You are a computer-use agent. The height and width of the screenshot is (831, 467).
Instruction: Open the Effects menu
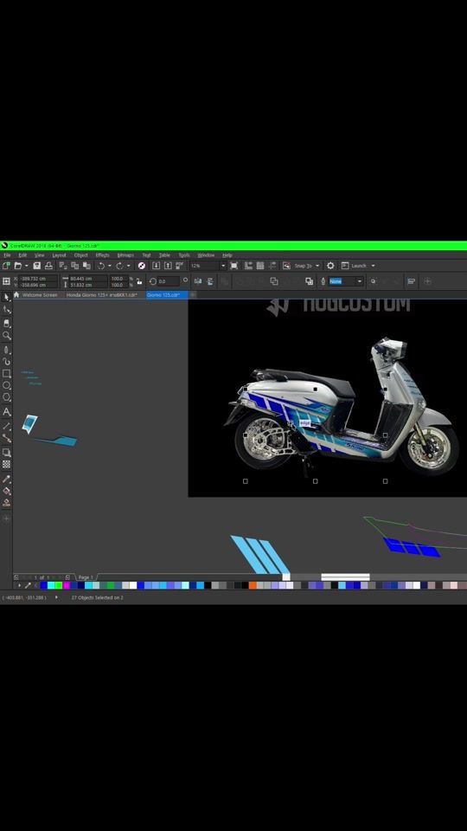(x=102, y=254)
